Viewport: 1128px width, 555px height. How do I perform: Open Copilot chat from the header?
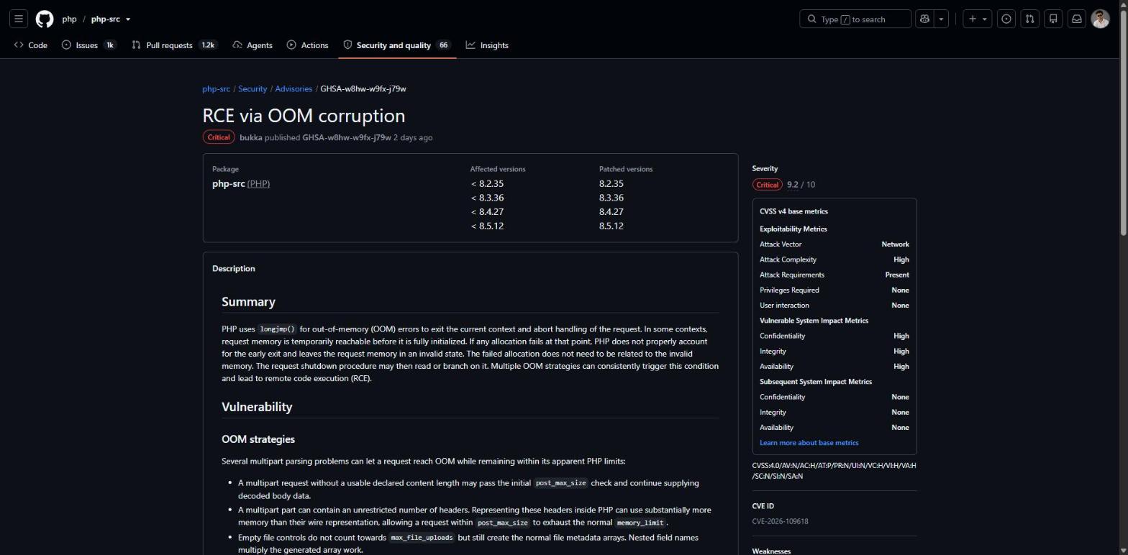coord(924,19)
